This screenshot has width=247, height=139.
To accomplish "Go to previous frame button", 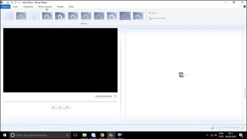I will tap(53, 107).
